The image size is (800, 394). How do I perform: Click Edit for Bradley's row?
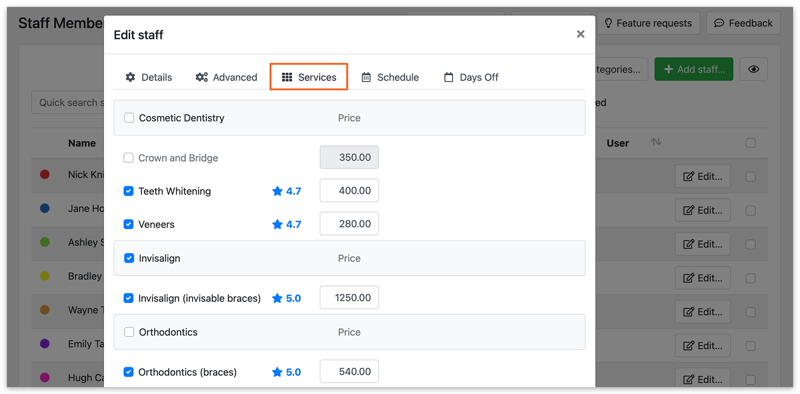click(x=703, y=278)
